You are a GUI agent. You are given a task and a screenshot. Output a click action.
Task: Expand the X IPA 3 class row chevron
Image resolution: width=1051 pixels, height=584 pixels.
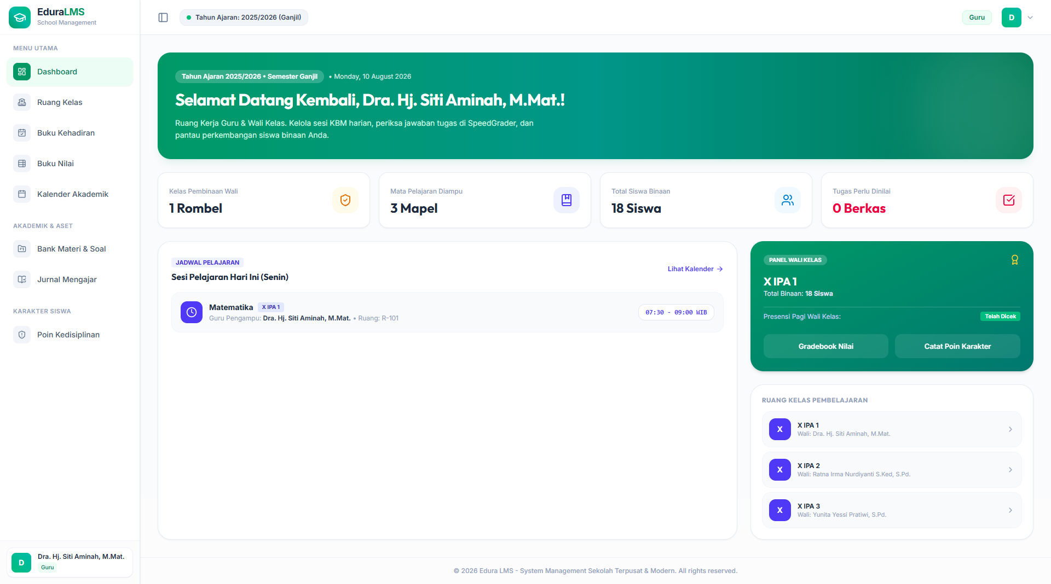pos(1010,510)
